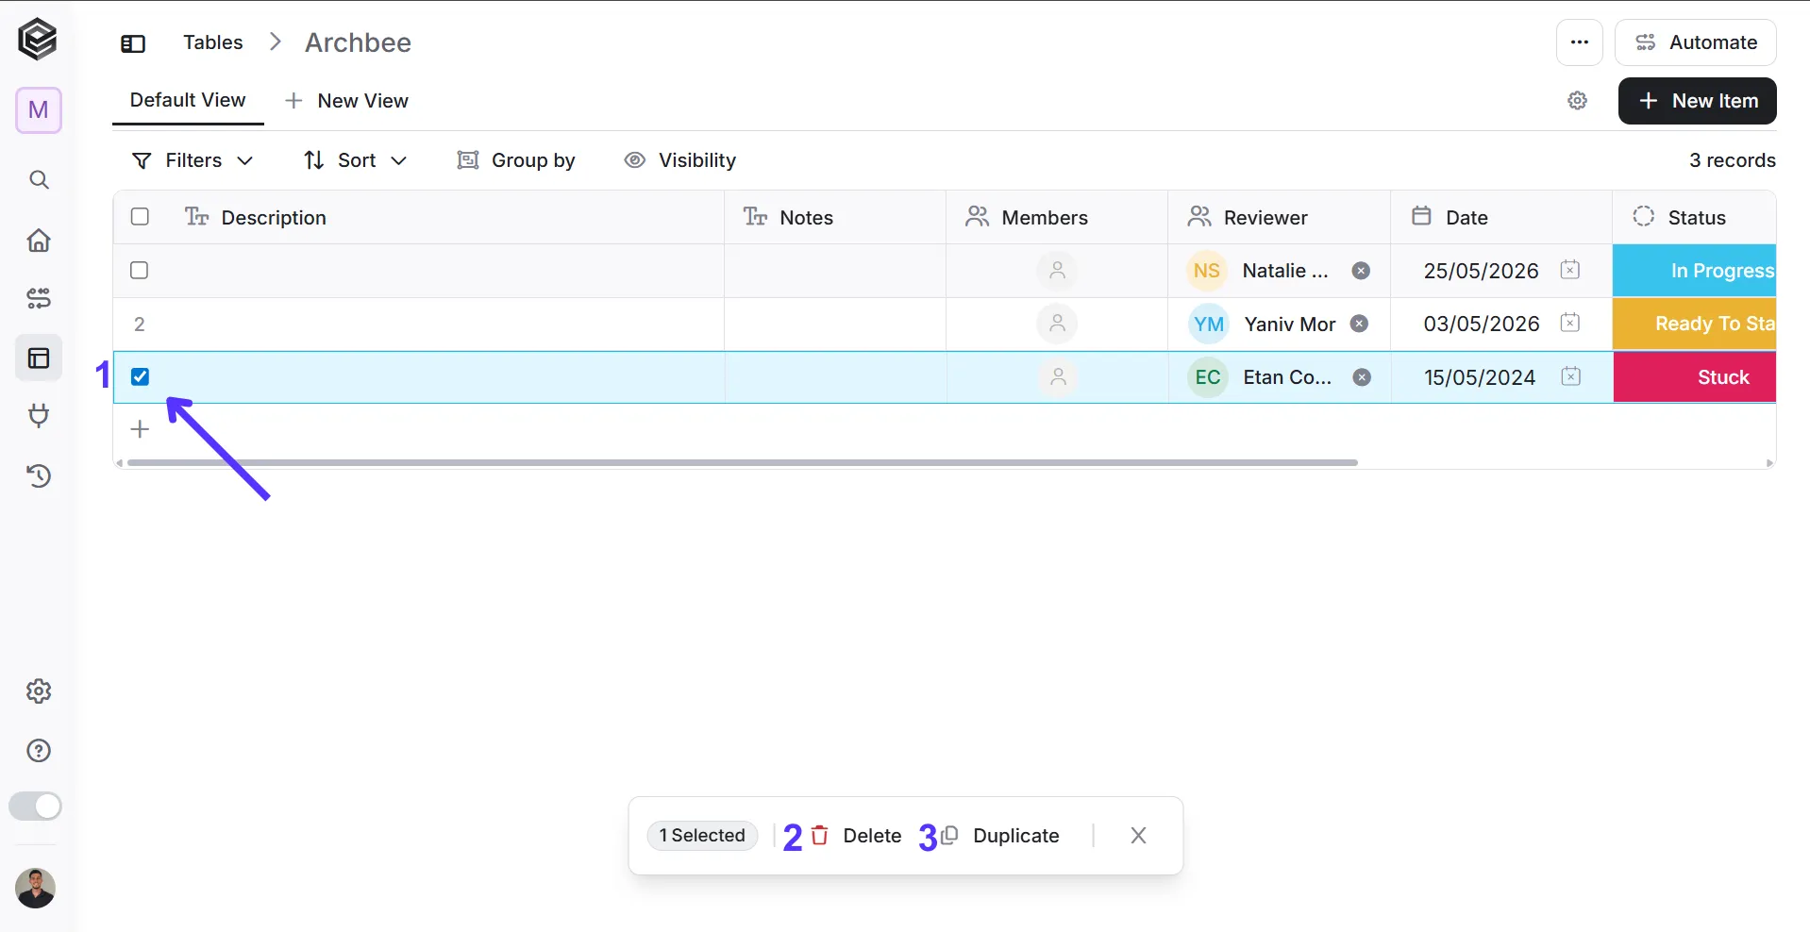Clear the 15/05/2024 date
Viewport: 1810px width, 932px height.
[1570, 376]
